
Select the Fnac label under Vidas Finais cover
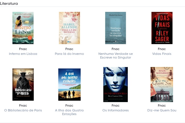(162, 49)
